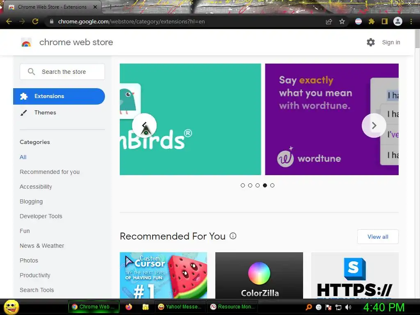The width and height of the screenshot is (420, 315).
Task: Show previous carousel slide
Action: [x=144, y=126]
